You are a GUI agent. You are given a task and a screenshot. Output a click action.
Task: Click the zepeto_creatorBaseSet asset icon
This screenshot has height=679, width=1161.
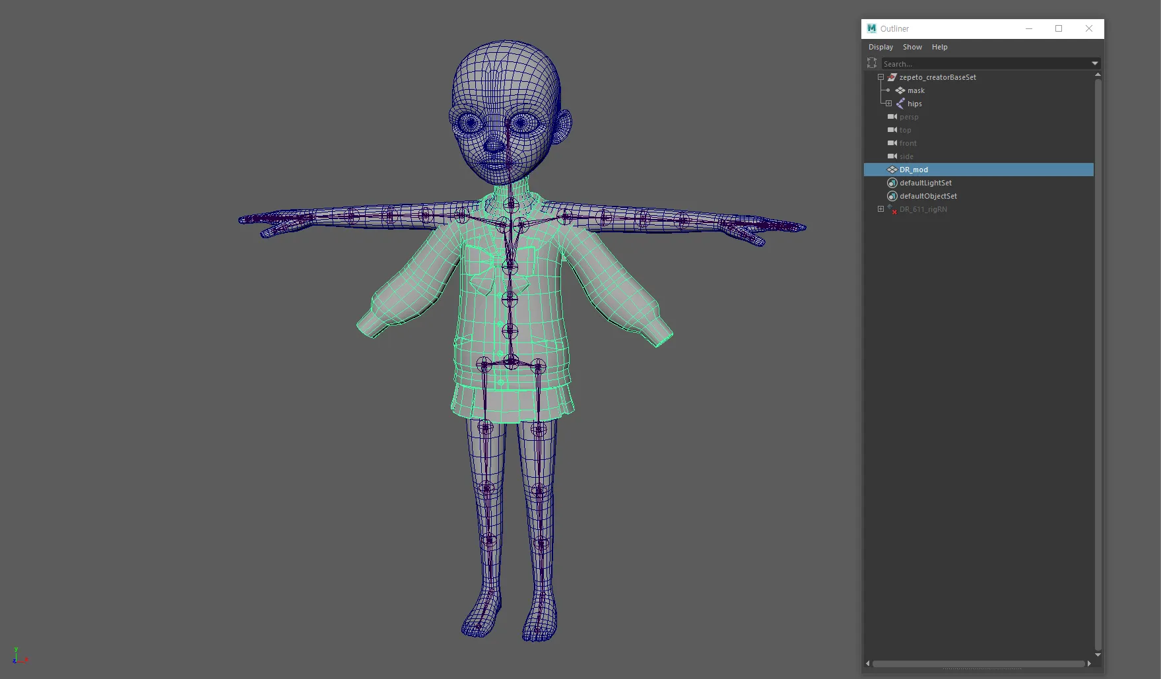(892, 77)
